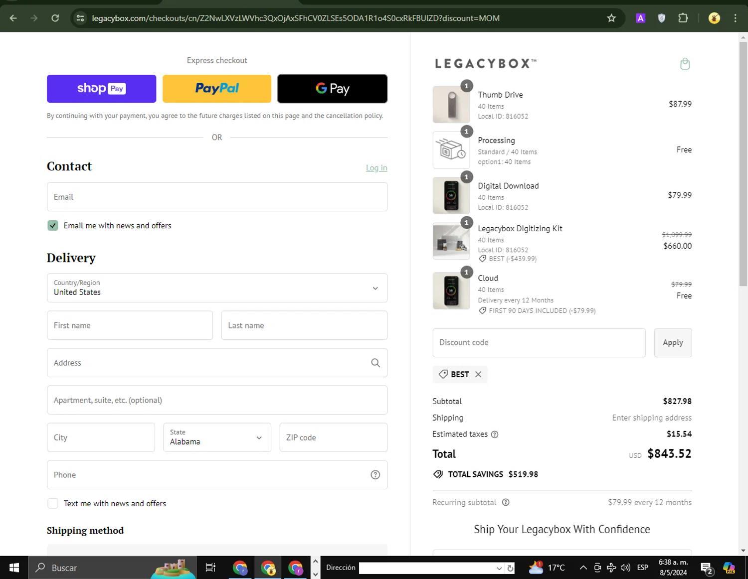Open the shopping bag cart icon
The image size is (748, 579).
[685, 64]
